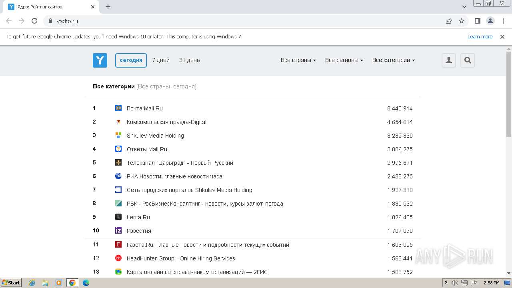Show hidden system tray icons

click(x=446, y=283)
